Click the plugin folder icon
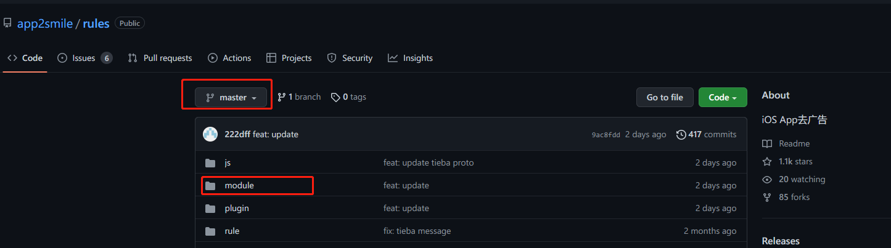The image size is (891, 248). (x=210, y=209)
